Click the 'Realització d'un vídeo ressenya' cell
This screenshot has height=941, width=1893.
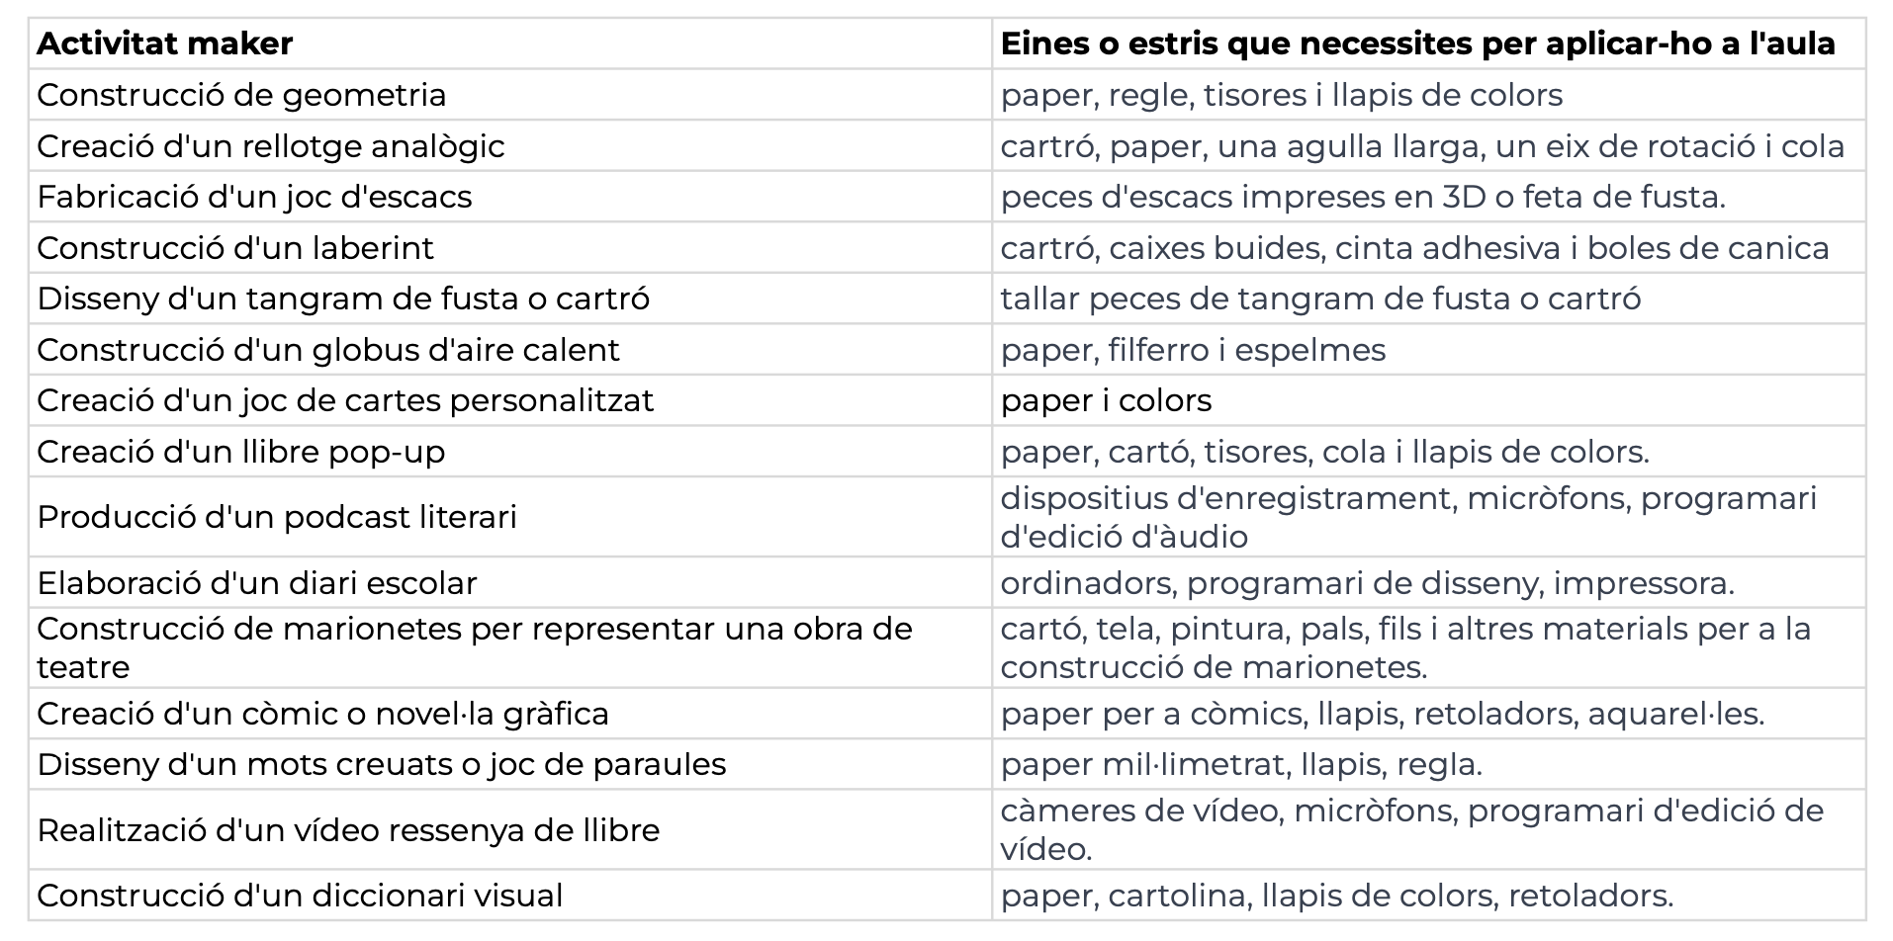tap(348, 830)
